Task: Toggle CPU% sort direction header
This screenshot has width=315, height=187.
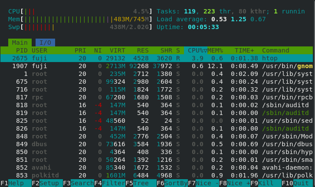Action: 196,50
